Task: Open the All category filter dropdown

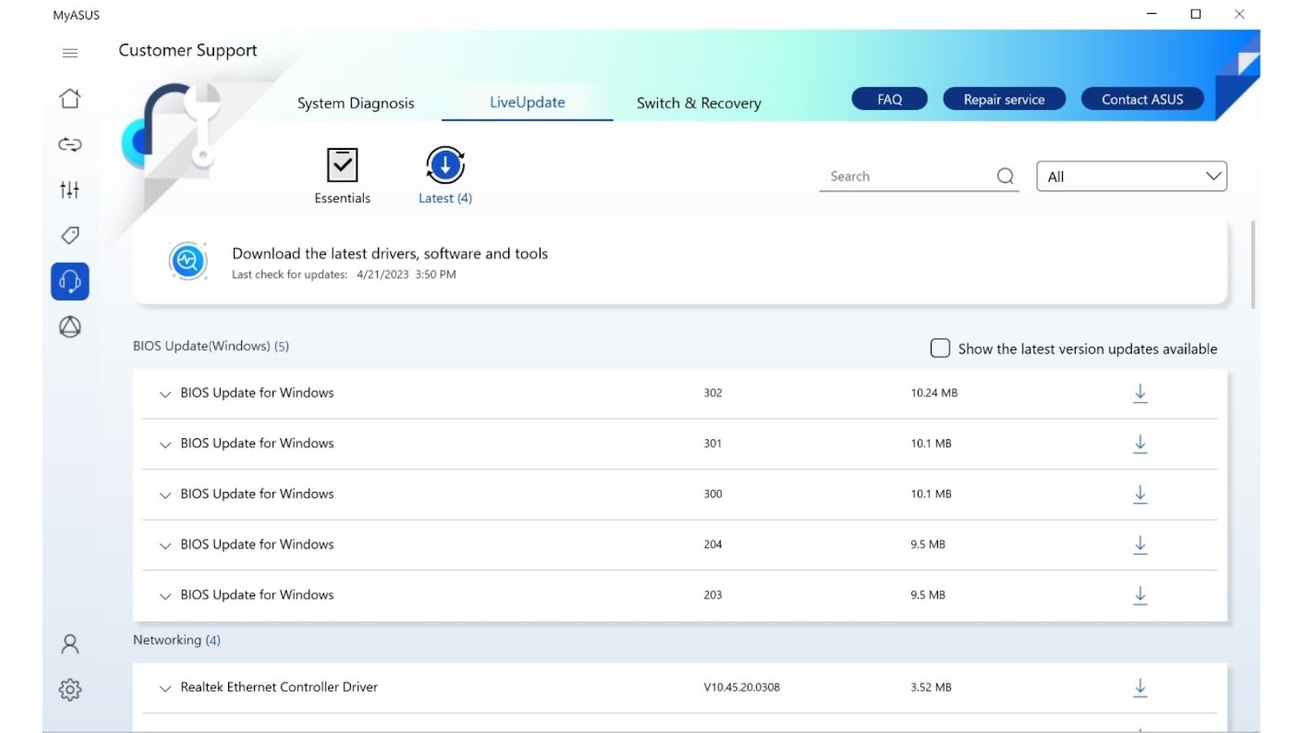Action: coord(1131,176)
